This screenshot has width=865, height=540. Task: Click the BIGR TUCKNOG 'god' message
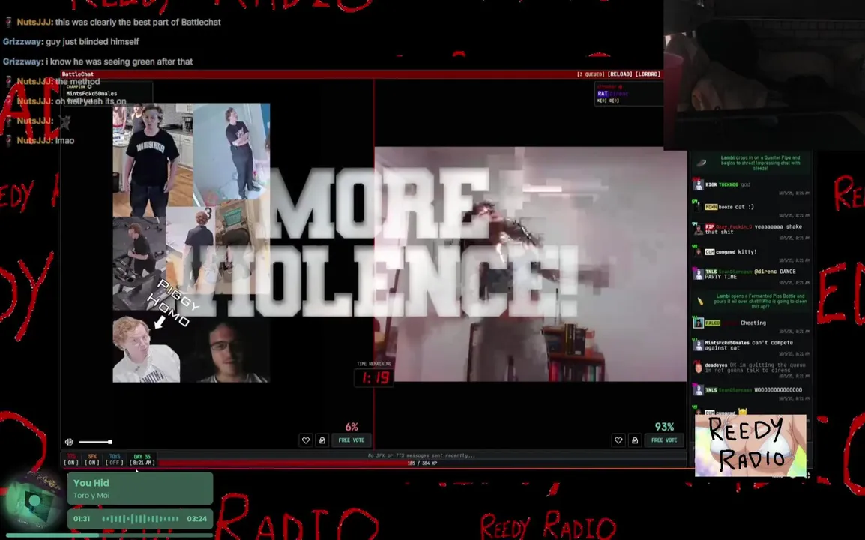coord(745,185)
